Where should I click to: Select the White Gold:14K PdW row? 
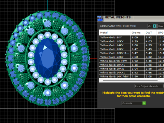coord(132,77)
